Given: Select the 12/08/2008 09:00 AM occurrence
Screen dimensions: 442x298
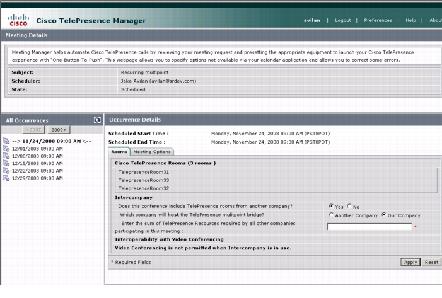Looking at the screenshot, I should pos(37,156).
